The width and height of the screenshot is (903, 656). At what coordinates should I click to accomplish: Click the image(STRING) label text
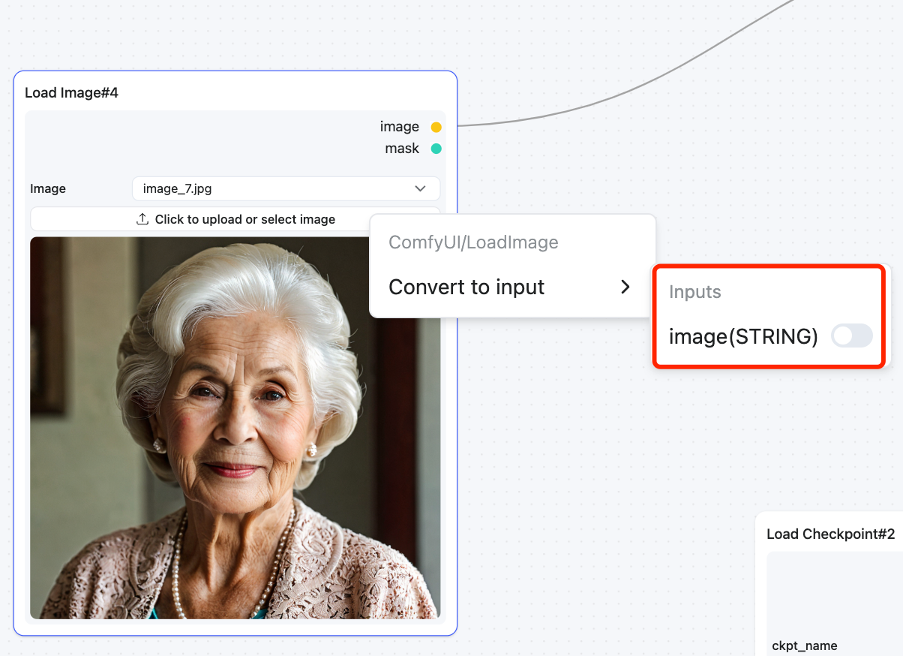point(743,336)
